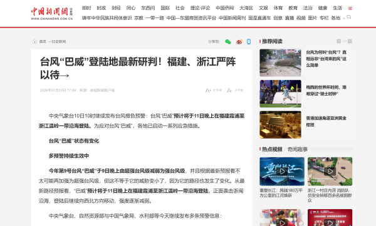The height and width of the screenshot is (226, 376).
Task: Open the red hamburger menu icon
Action: tap(350, 8)
